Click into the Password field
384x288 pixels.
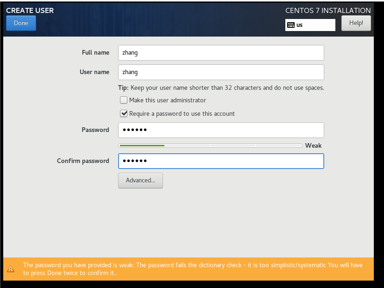221,130
